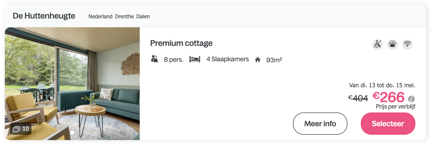Open the De Huttenheugte park title

point(44,16)
